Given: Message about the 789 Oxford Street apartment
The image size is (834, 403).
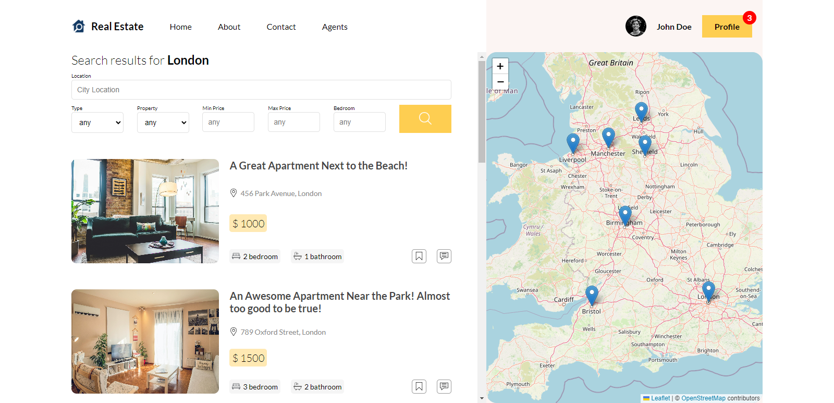Looking at the screenshot, I should pos(444,386).
